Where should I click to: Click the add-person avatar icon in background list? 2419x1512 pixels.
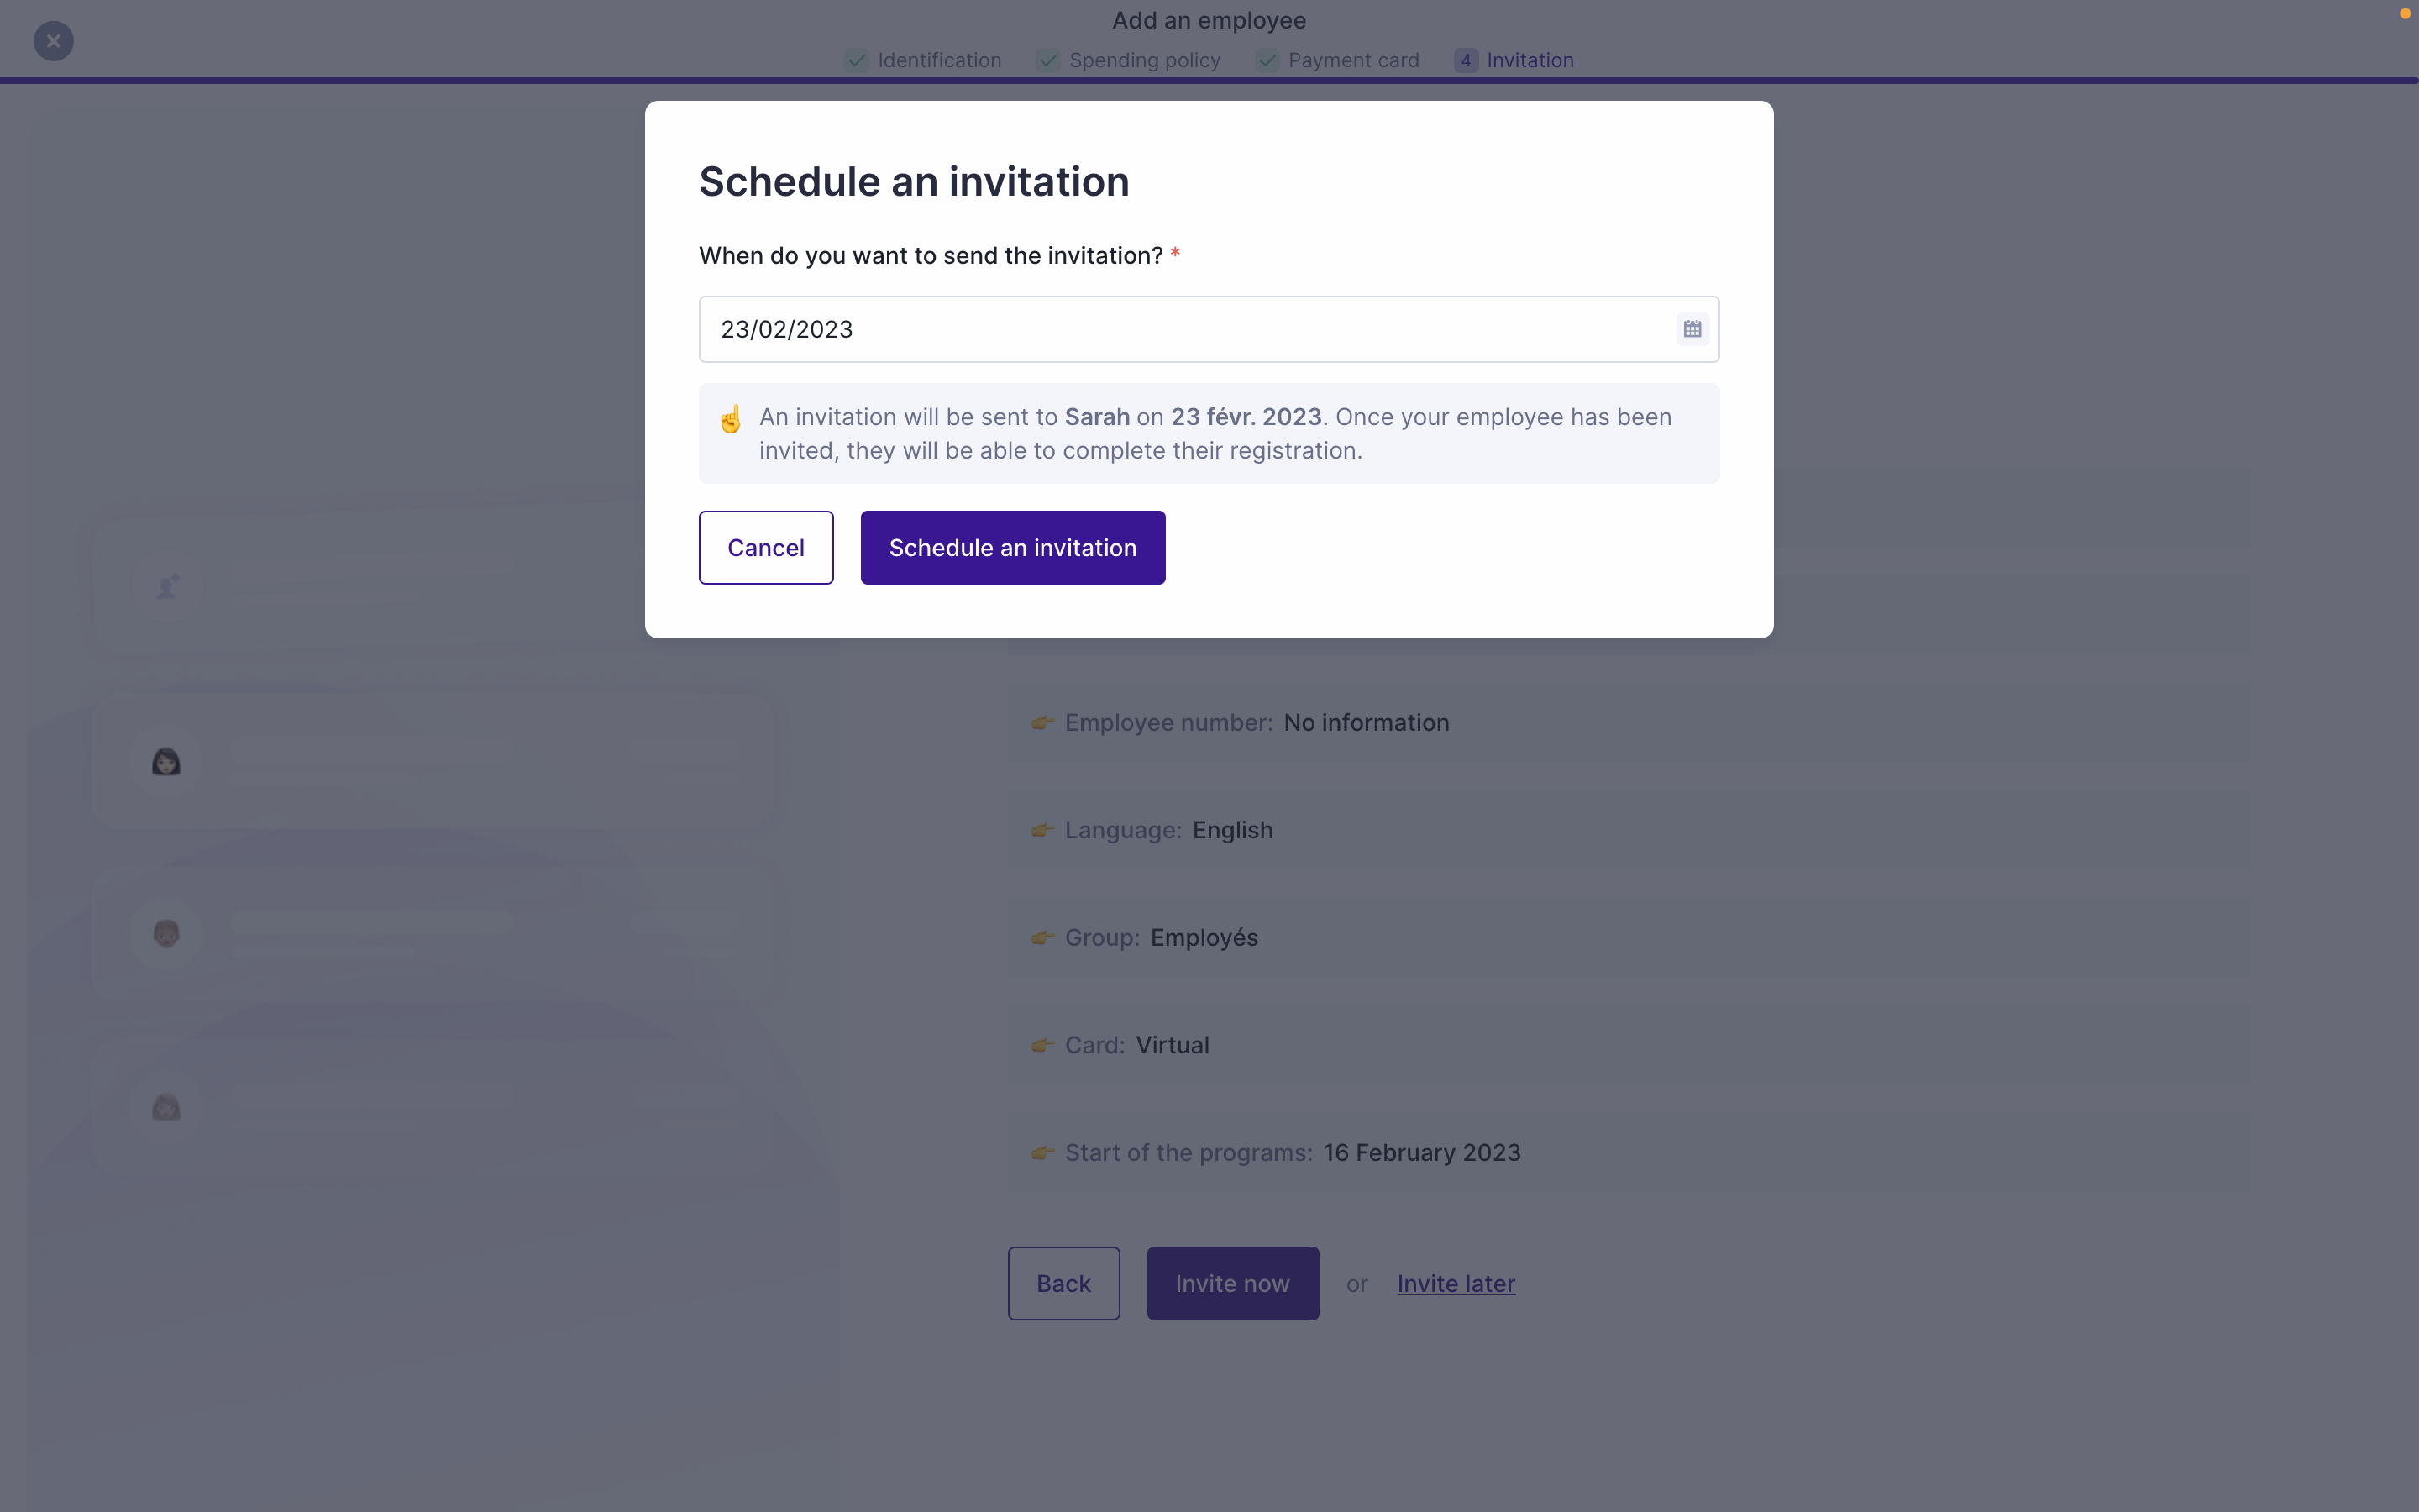[168, 586]
